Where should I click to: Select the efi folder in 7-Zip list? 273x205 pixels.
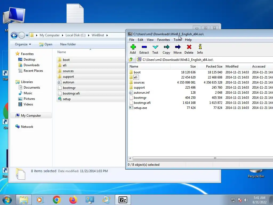(x=135, y=77)
